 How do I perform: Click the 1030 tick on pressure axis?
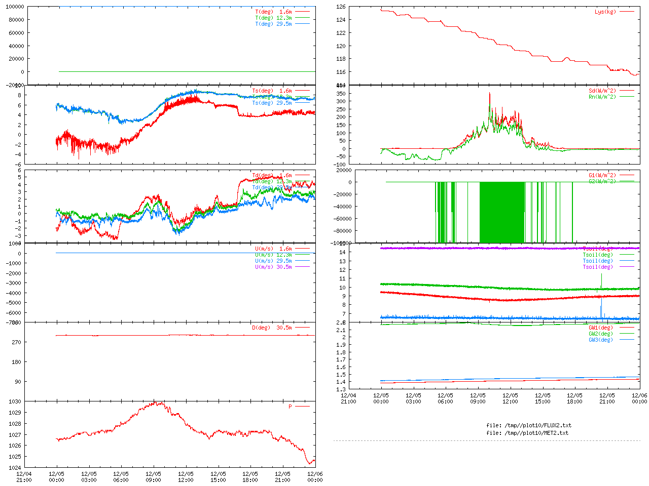coord(15,401)
